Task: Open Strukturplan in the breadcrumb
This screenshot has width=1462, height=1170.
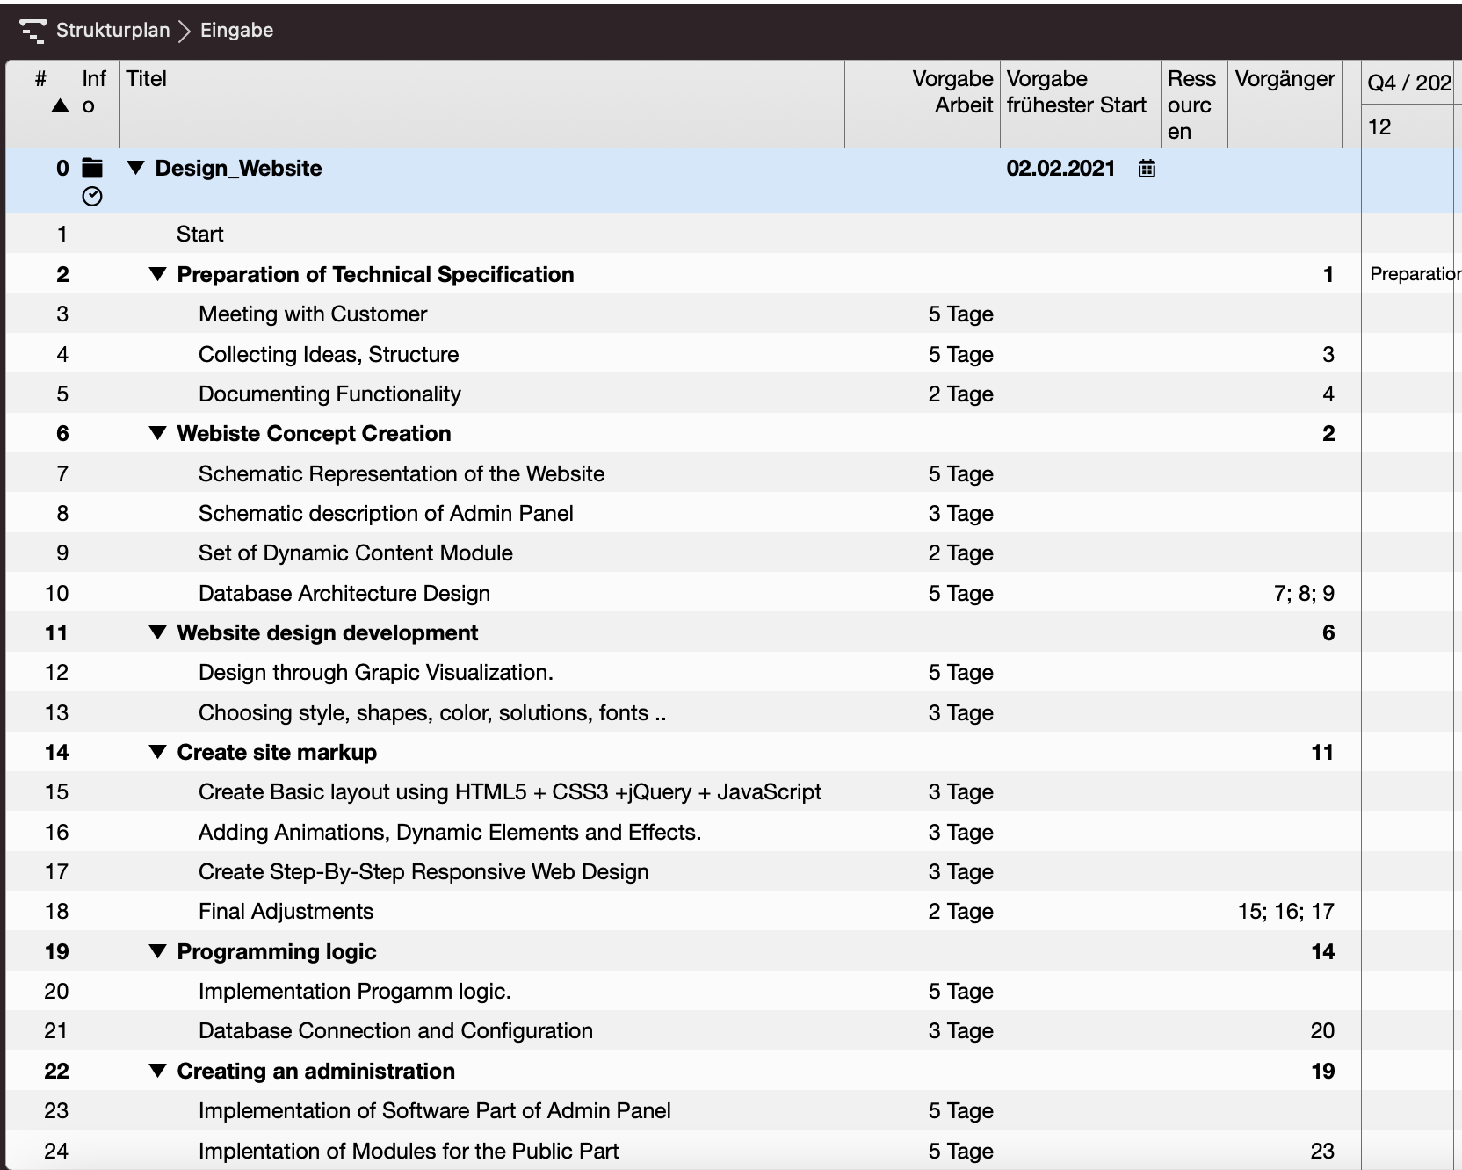Action: (112, 30)
